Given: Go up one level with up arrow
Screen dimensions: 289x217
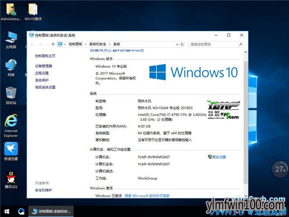Looking at the screenshot, I should click(53, 44).
